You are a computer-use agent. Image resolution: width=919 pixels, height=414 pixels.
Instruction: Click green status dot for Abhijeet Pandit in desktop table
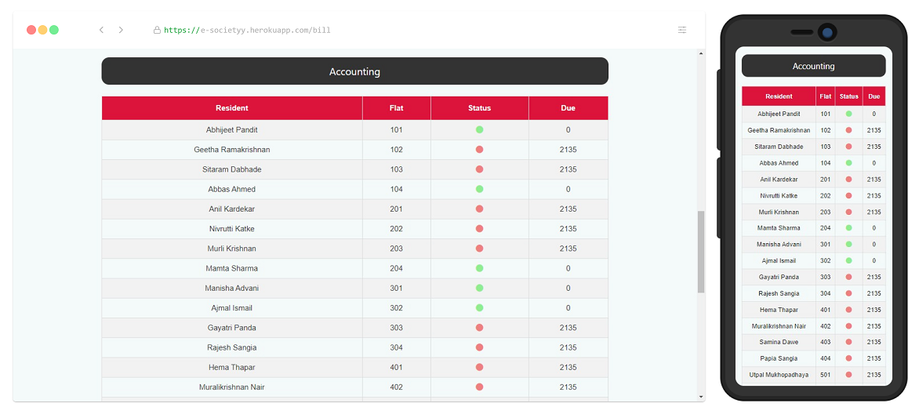pyautogui.click(x=479, y=129)
